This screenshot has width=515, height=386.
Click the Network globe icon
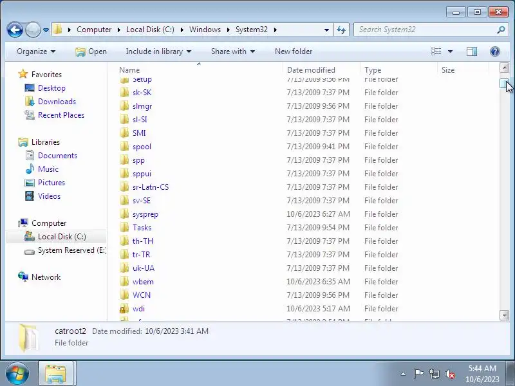(23, 277)
